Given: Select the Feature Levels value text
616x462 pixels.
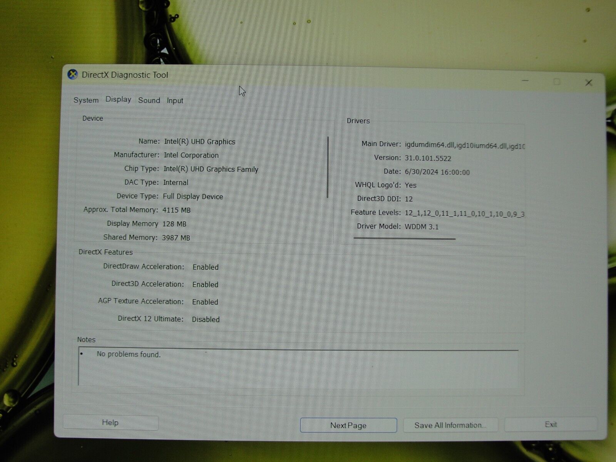Looking at the screenshot, I should coord(464,214).
